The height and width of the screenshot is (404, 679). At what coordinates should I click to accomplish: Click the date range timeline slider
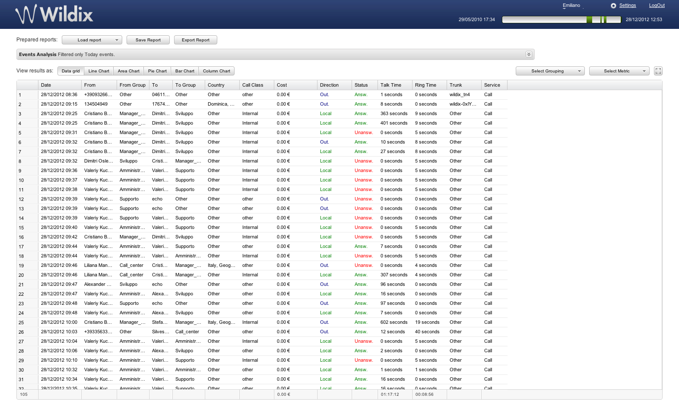click(x=561, y=19)
